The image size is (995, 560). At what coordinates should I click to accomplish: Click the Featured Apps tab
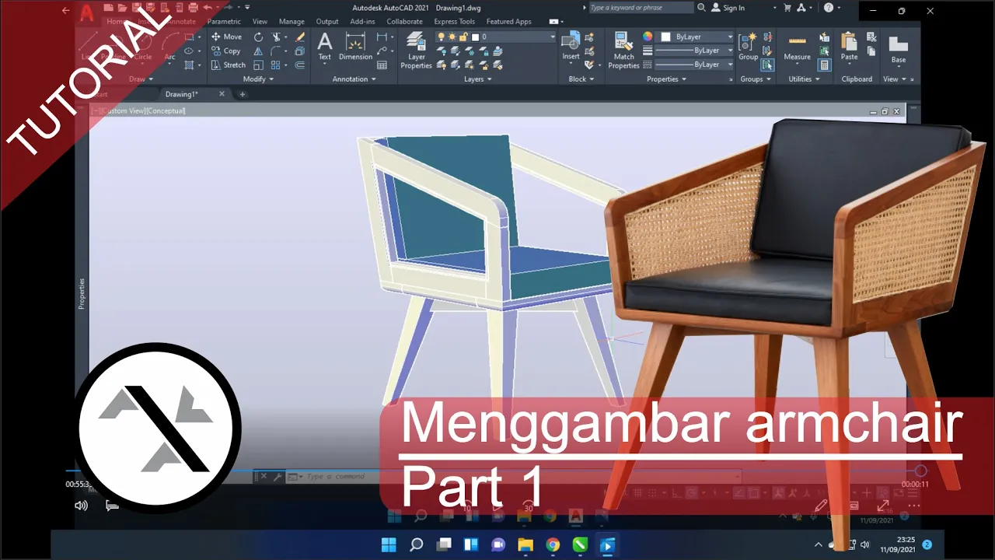508,22
